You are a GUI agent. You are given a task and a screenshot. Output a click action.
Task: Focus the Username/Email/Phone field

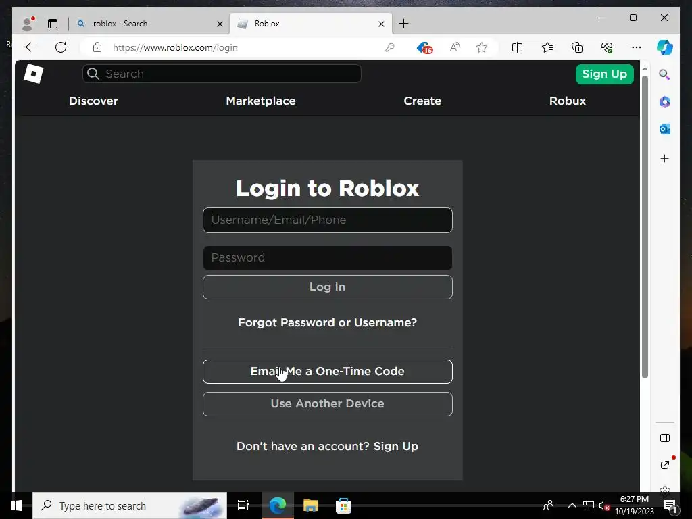pos(328,220)
